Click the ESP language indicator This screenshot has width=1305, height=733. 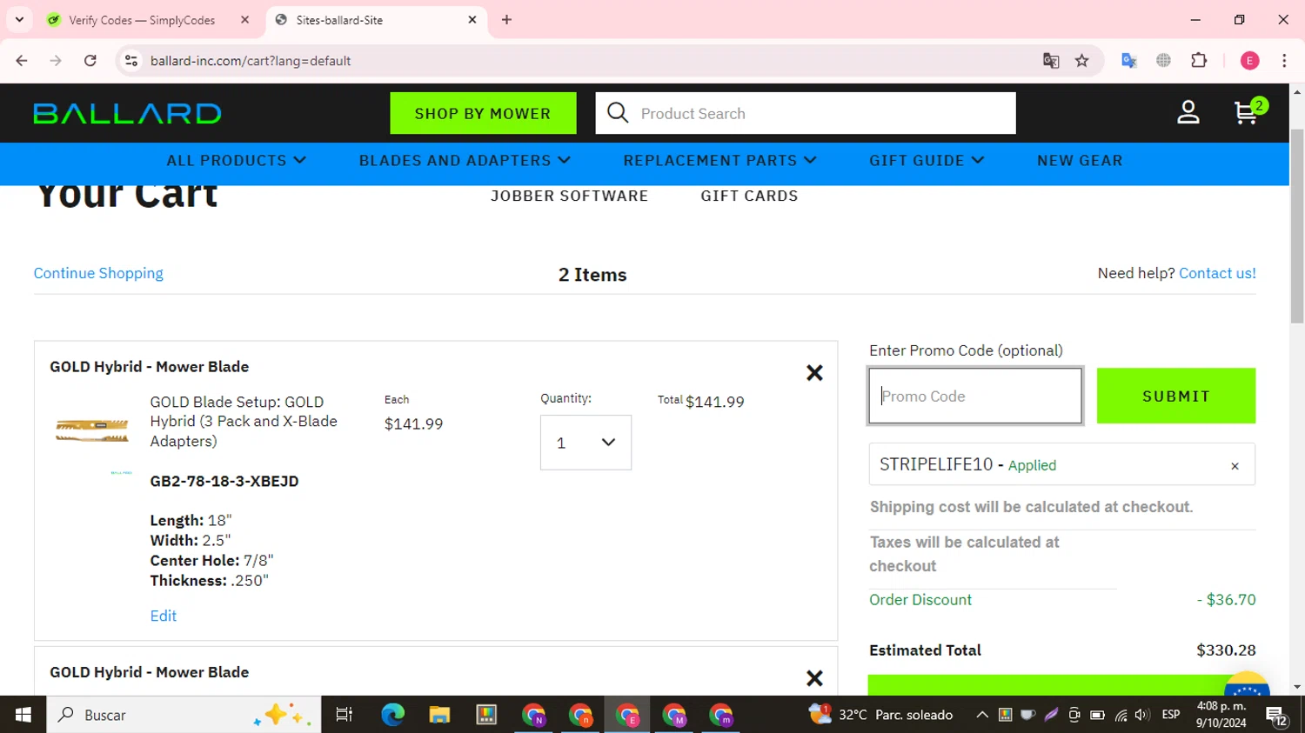coord(1171,715)
